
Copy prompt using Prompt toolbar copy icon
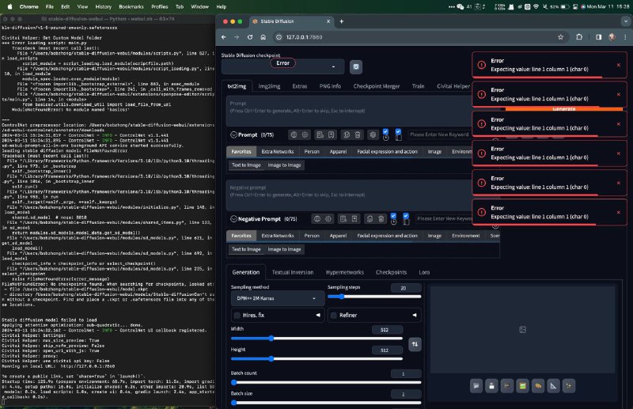tap(347, 134)
